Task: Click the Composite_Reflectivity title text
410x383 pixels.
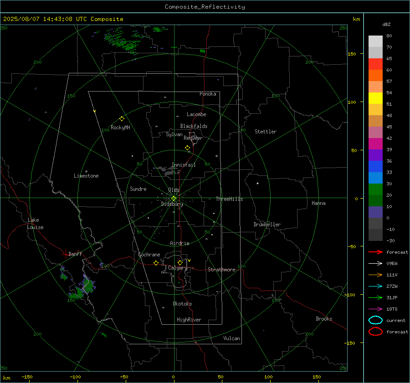Action: tap(205, 7)
